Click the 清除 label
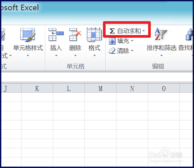This screenshot has height=168, width=194. point(123,51)
